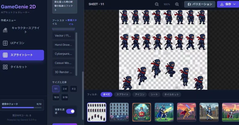Select the 9:16 aspect ratio
239x125 pixels.
65,97
